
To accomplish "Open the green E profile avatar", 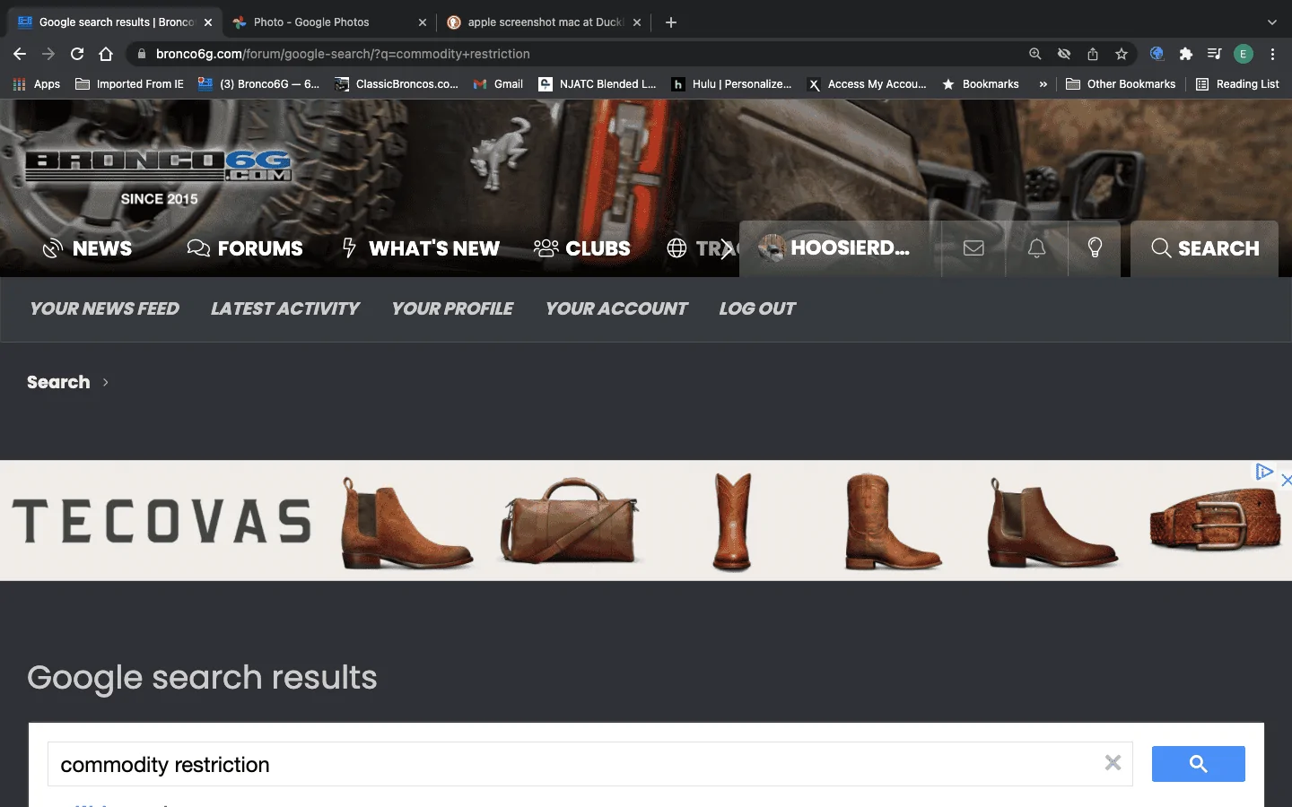I will coord(1244,54).
